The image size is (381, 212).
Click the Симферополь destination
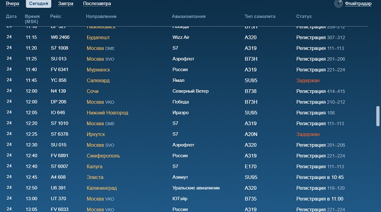[x=103, y=156]
